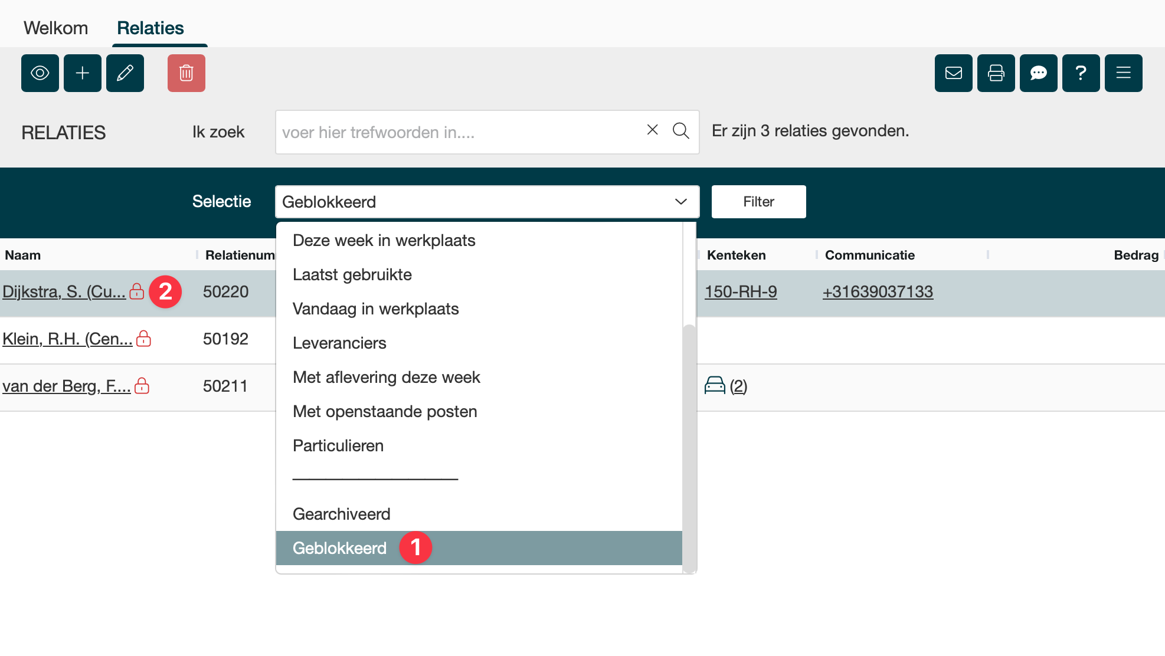
Task: Click the plus add relation button
Action: point(83,73)
